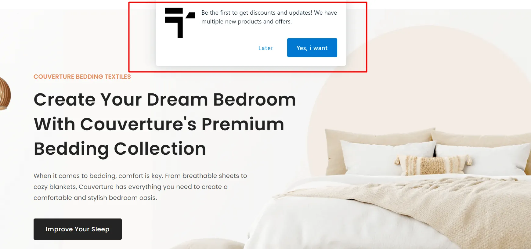Screen dimensions: 531x249
Task: Click the orange COUVERTURE BEDDING TEXTILES label
Action: point(82,77)
